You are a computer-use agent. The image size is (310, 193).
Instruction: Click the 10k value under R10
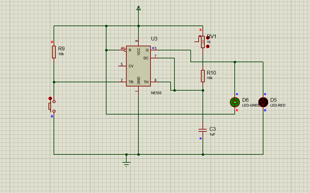pos(210,78)
